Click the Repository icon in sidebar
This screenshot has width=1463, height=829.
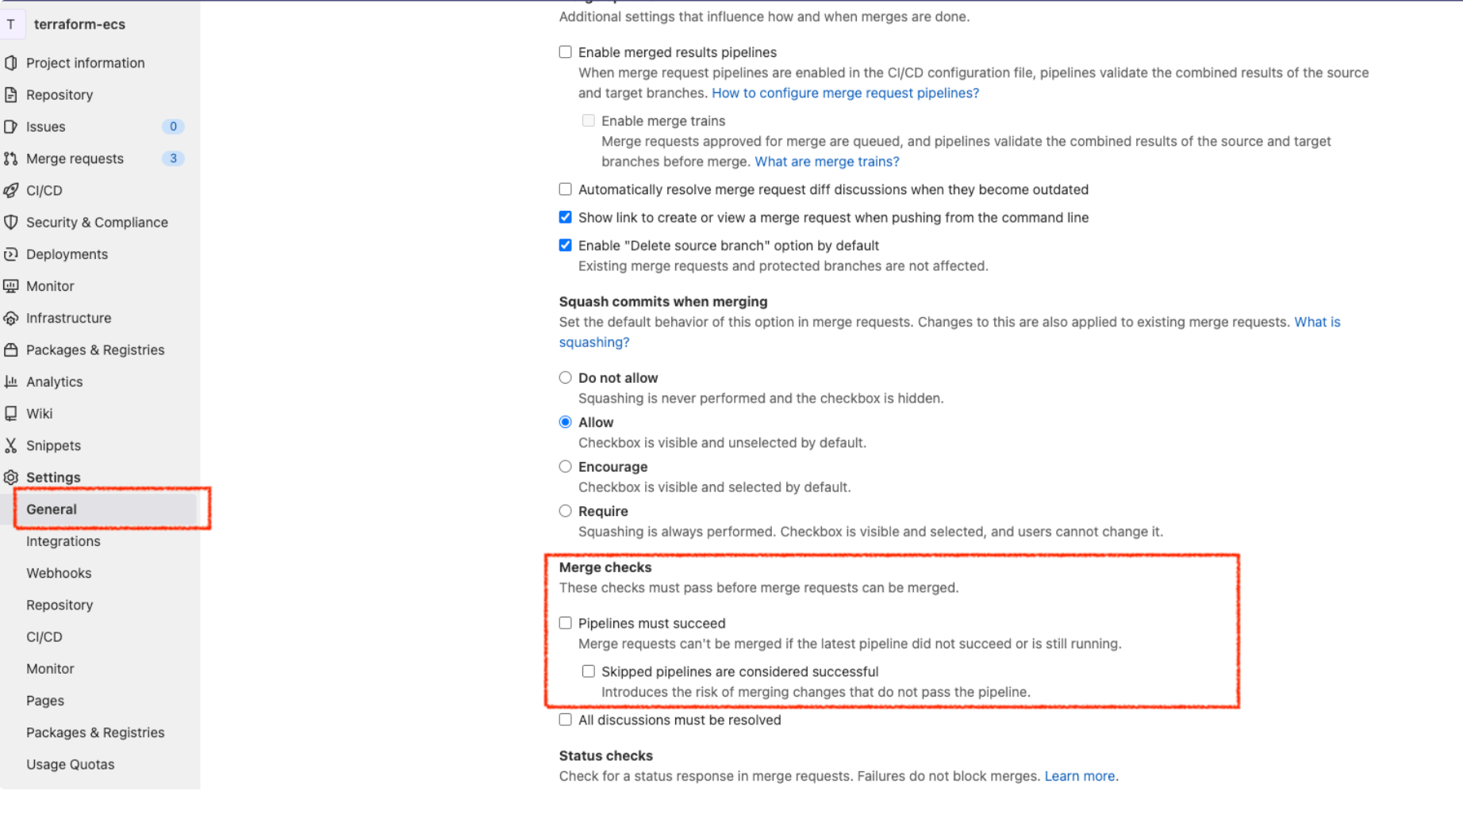(x=11, y=94)
